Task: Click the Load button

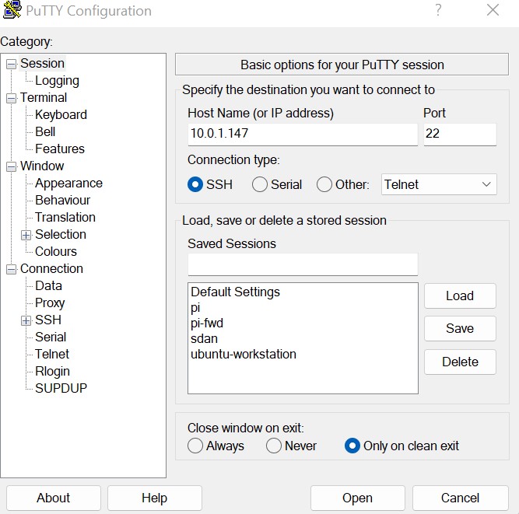Action: pos(460,295)
